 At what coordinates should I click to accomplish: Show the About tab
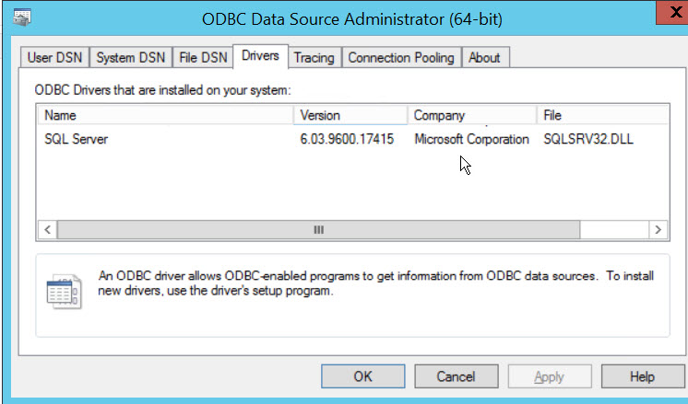[x=484, y=58]
